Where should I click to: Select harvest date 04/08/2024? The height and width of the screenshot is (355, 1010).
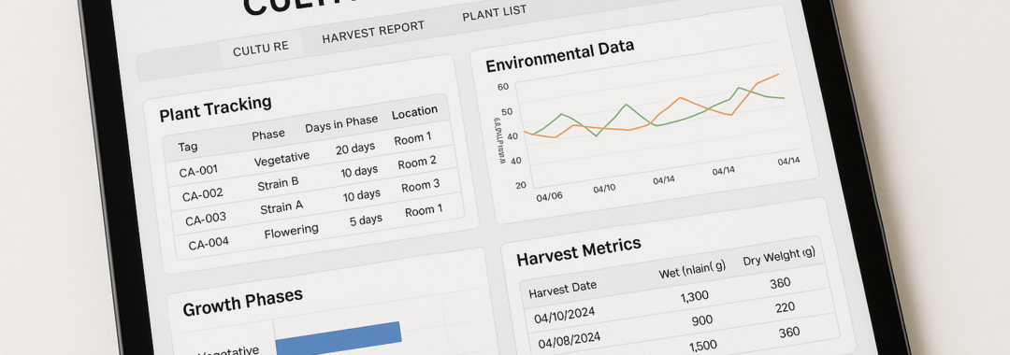[x=569, y=338]
